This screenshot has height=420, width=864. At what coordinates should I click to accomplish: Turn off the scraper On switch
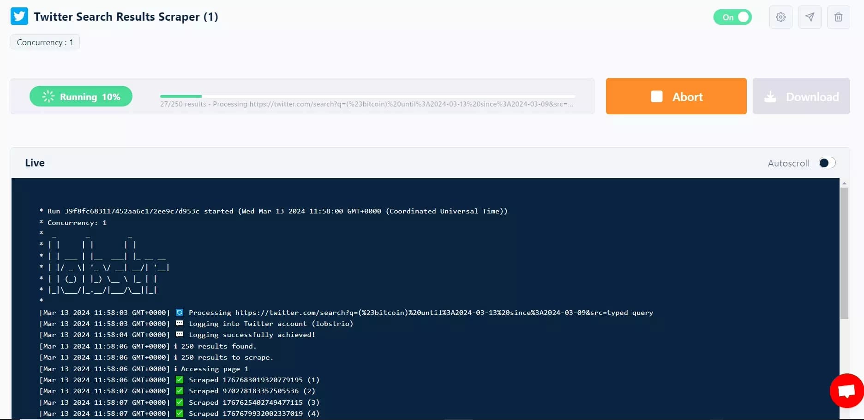point(732,17)
